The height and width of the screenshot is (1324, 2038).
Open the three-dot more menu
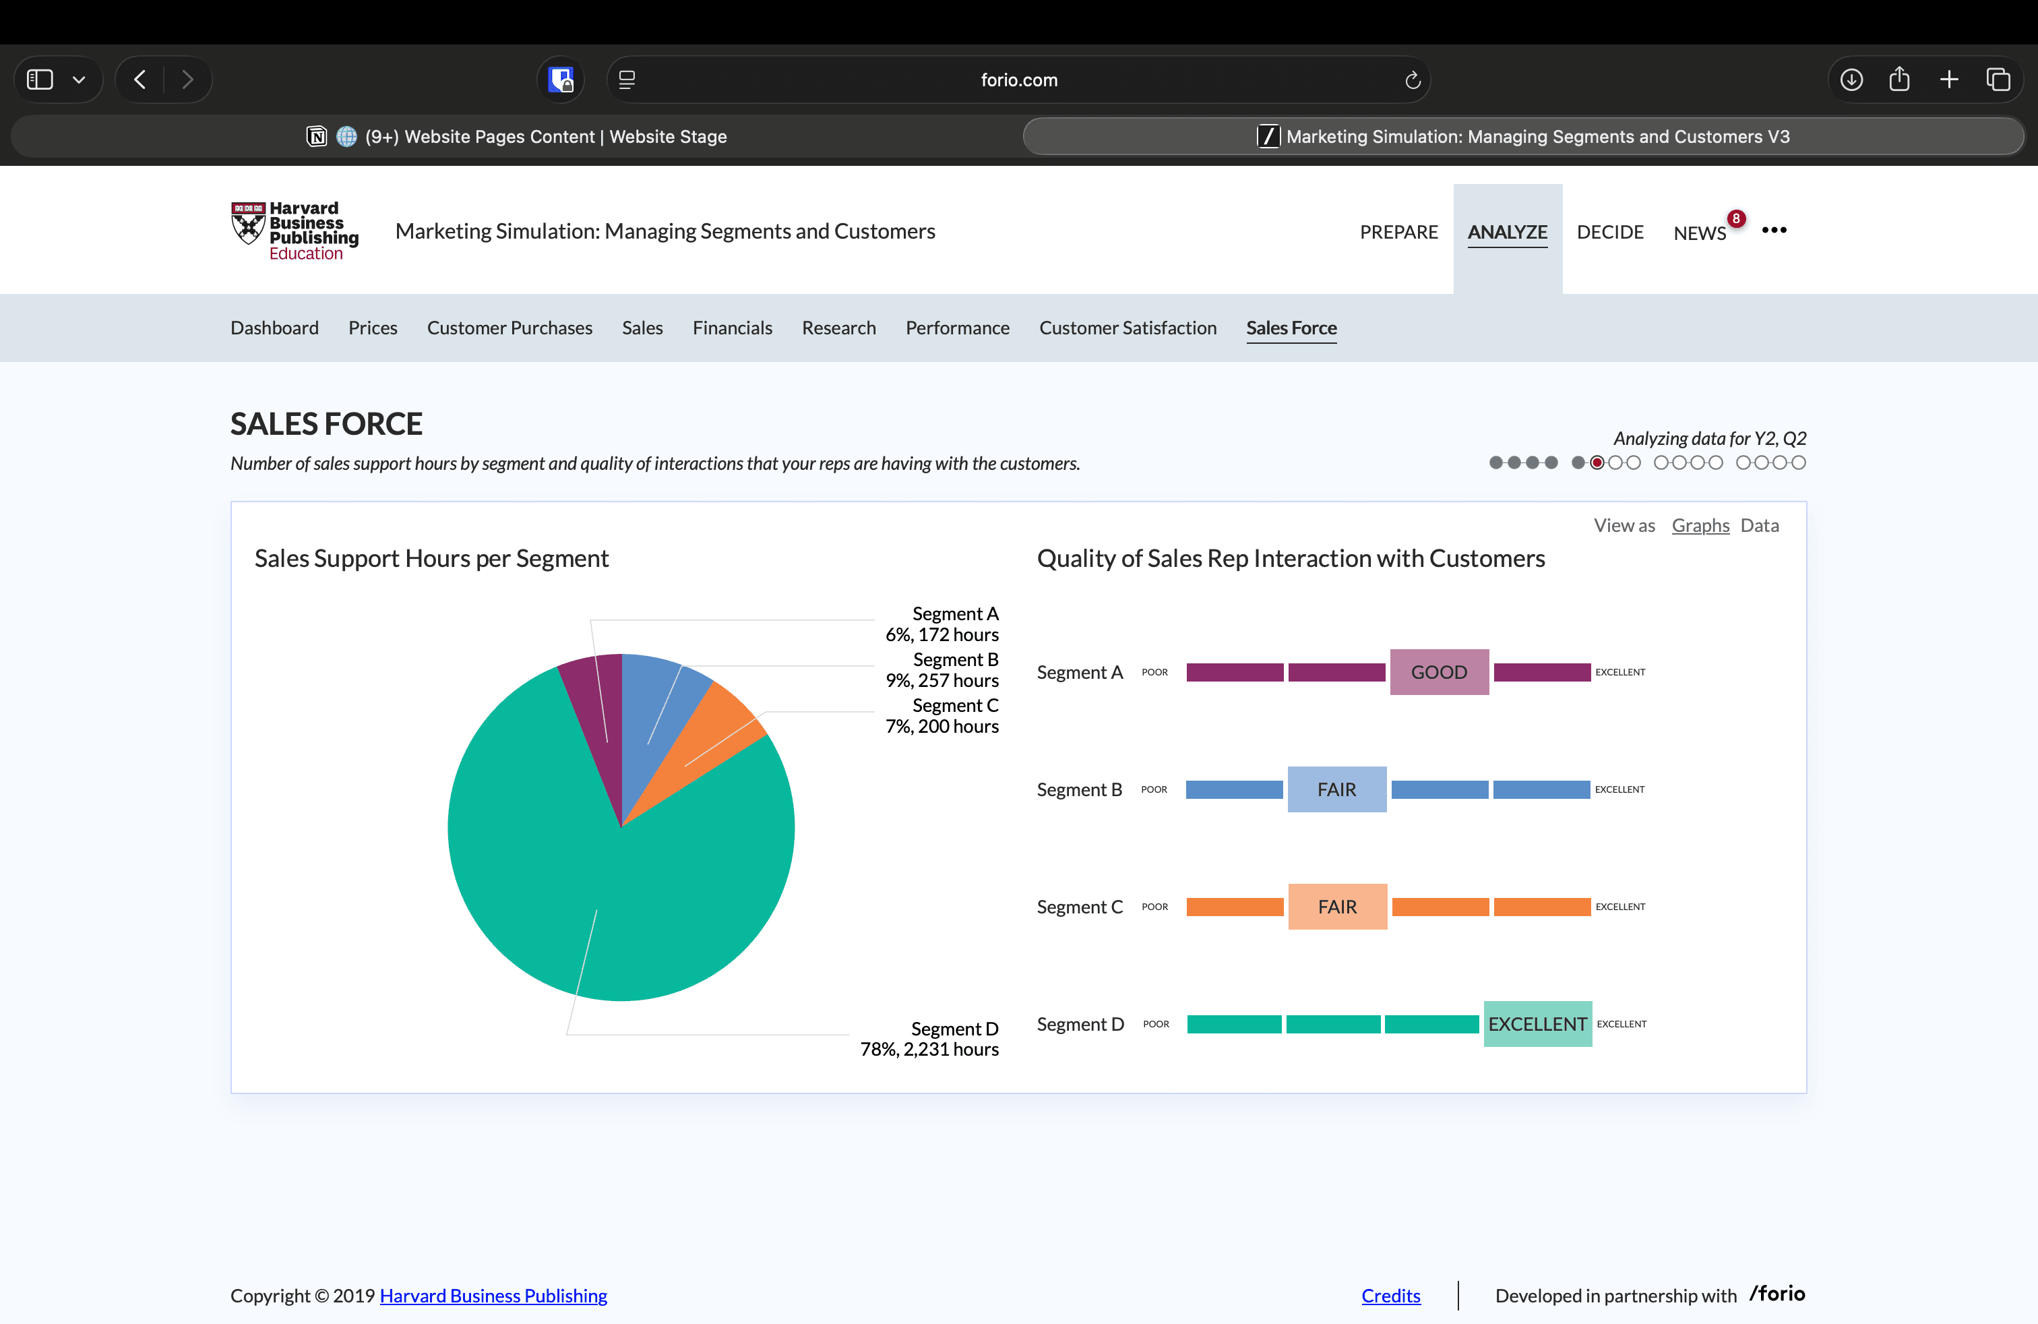pyautogui.click(x=1773, y=231)
